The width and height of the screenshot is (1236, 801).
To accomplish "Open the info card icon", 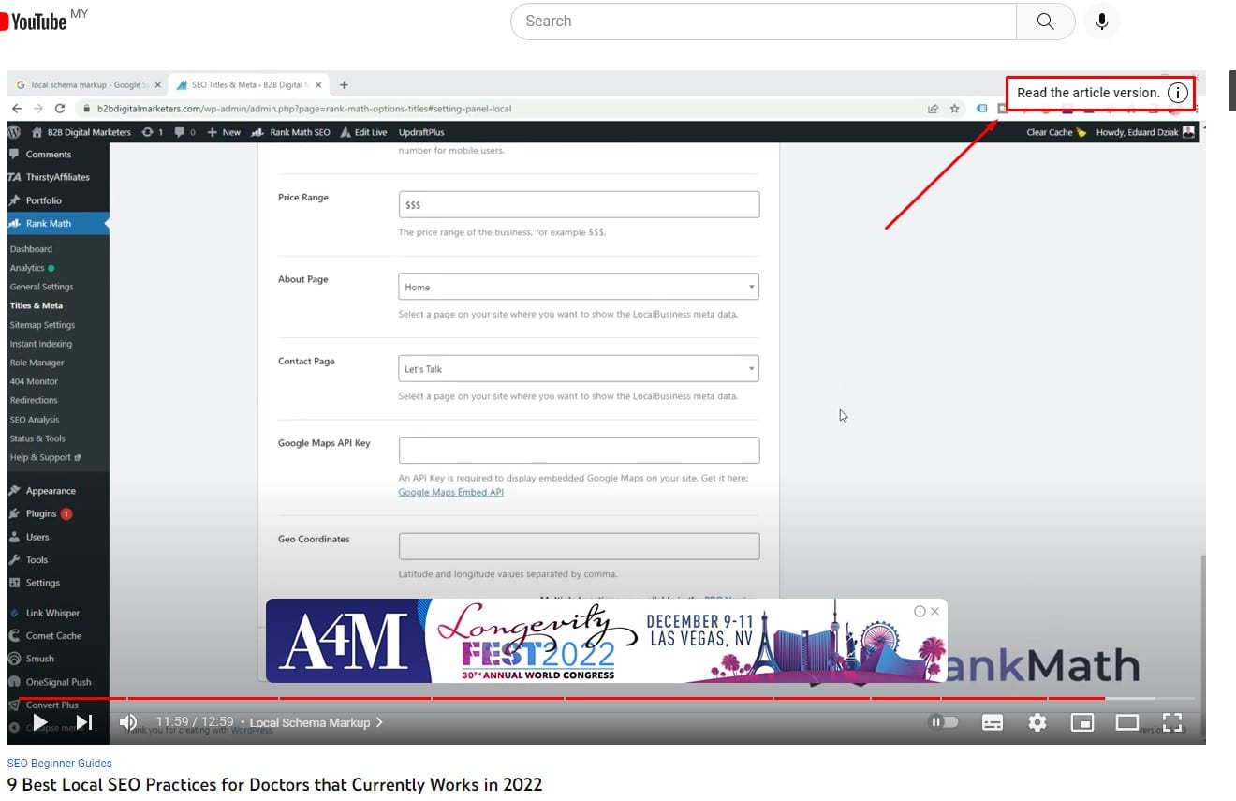I will click(1178, 93).
